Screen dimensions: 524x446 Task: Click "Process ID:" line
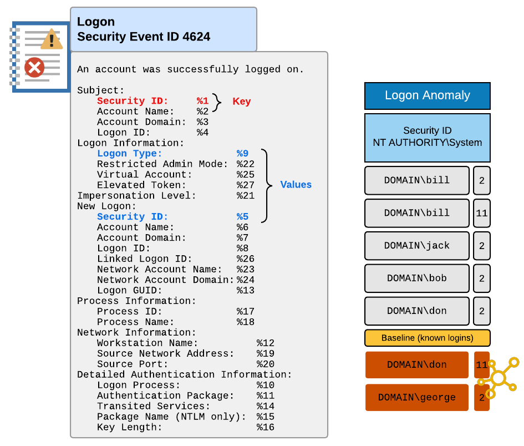(x=176, y=311)
